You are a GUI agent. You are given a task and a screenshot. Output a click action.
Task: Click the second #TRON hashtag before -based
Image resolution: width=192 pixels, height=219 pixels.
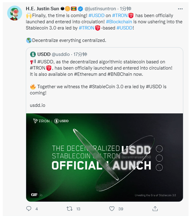86,28
